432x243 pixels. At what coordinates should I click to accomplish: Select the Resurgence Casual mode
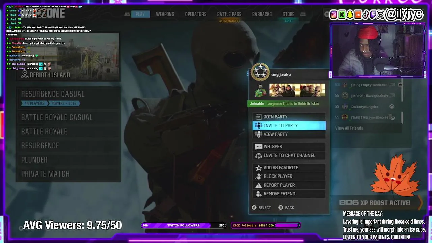(x=68, y=98)
